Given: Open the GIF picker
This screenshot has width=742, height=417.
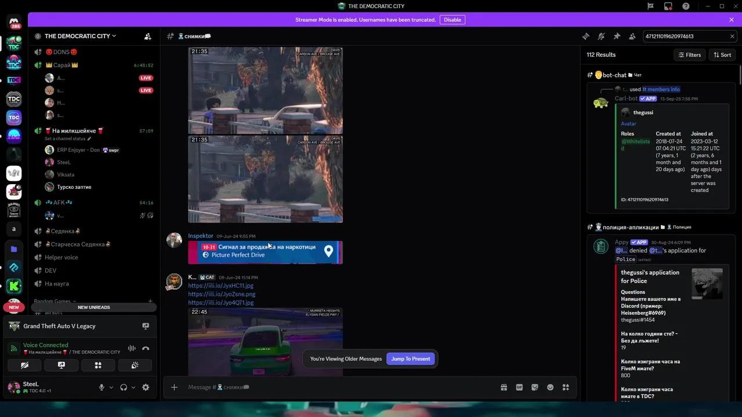Looking at the screenshot, I should click(519, 387).
